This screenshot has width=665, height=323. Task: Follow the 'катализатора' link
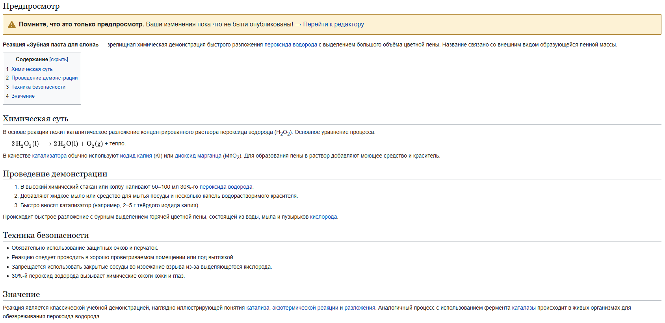(49, 156)
